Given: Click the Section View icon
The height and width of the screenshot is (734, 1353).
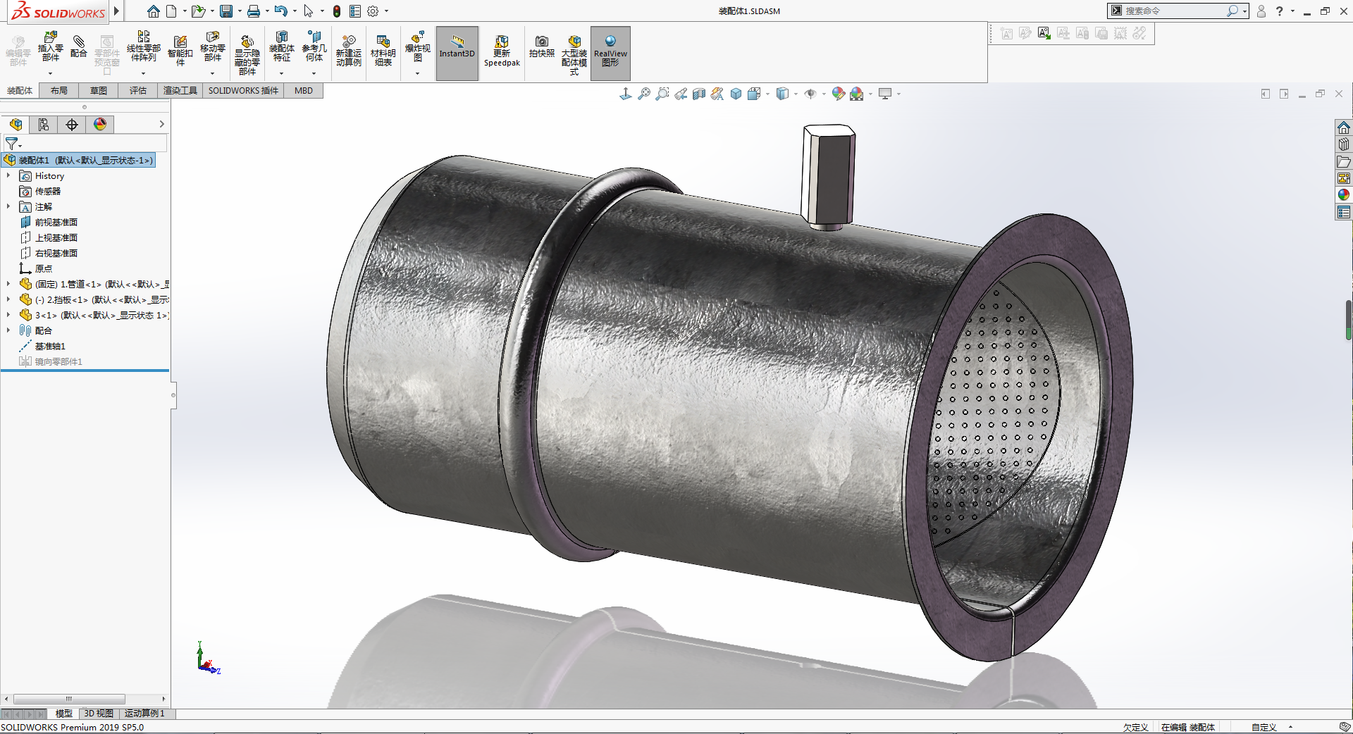Looking at the screenshot, I should pyautogui.click(x=699, y=94).
